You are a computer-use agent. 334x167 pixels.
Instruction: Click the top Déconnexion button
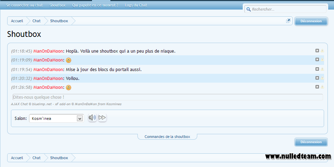pos(311,21)
